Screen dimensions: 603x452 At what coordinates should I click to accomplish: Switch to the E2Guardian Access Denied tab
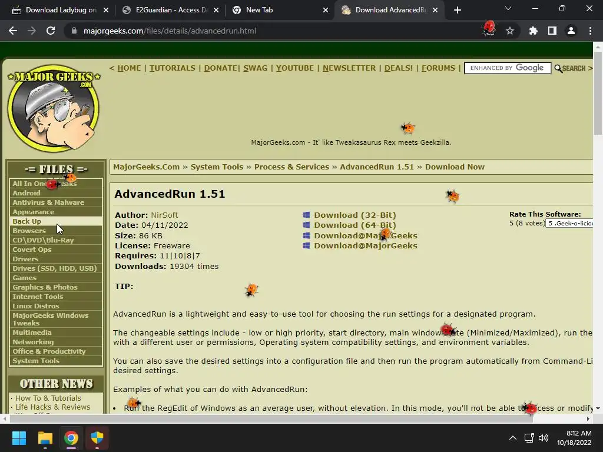pyautogui.click(x=170, y=10)
